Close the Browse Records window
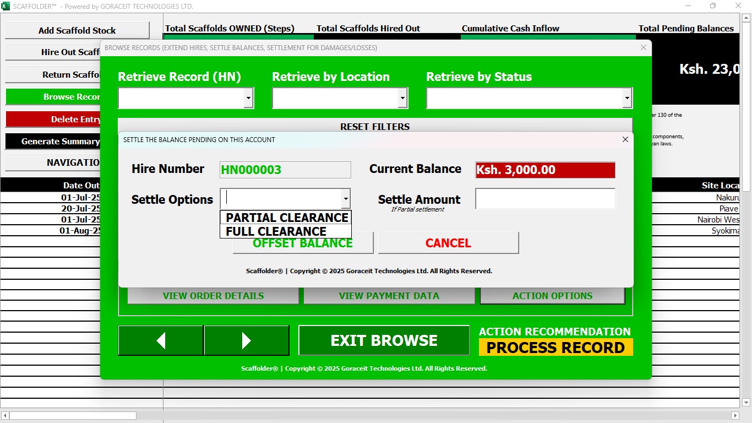 643,48
